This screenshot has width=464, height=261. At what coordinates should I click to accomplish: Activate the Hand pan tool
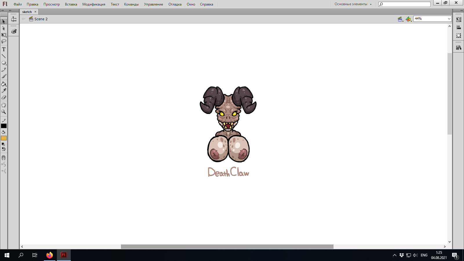pyautogui.click(x=4, y=105)
